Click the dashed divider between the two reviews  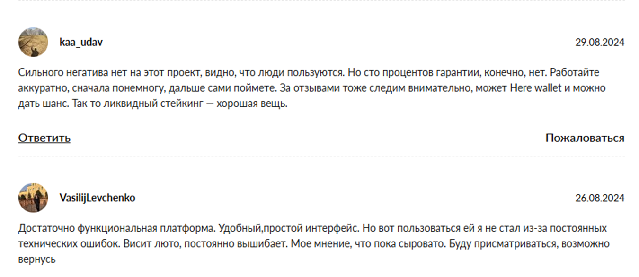321,156
